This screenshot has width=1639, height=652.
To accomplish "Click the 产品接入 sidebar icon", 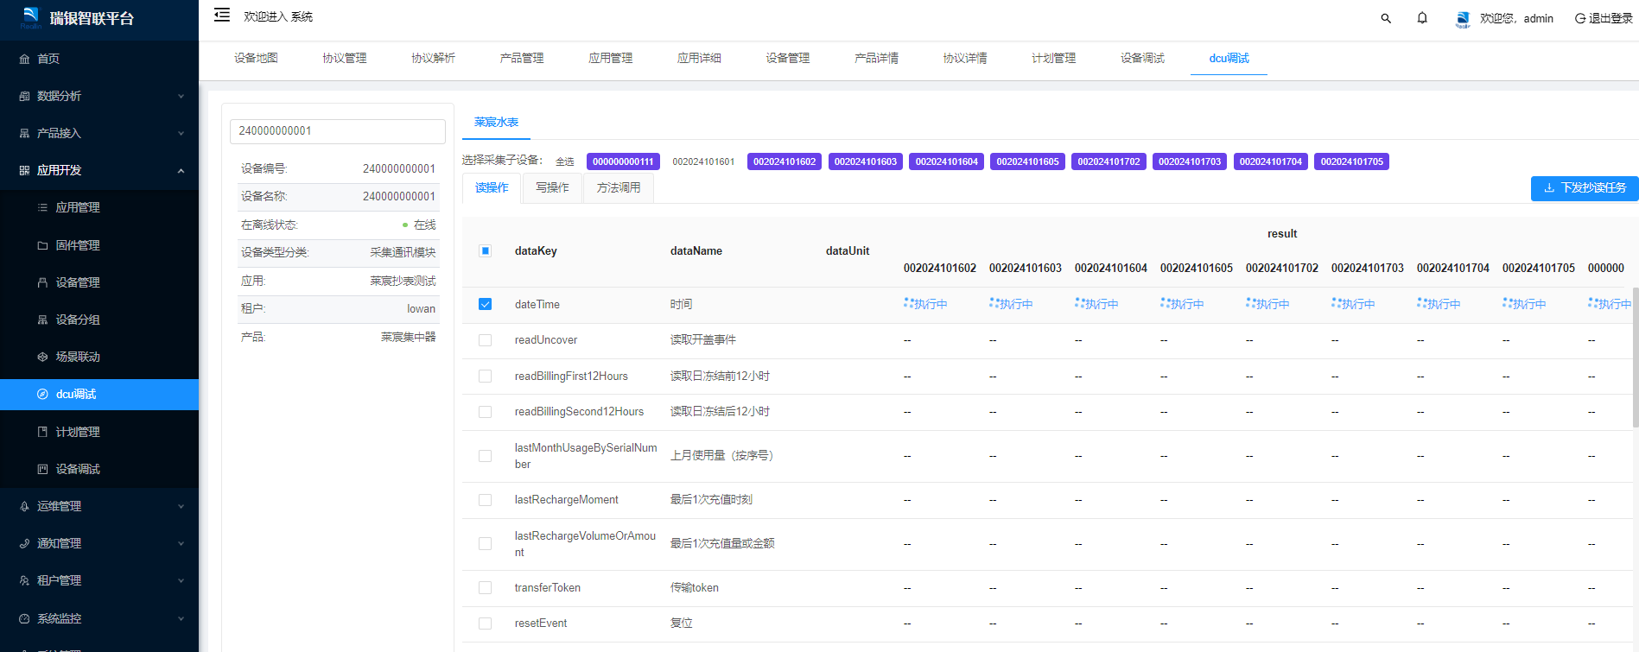I will point(24,133).
